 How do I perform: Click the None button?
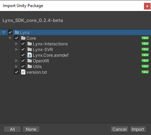pyautogui.click(x=31, y=129)
